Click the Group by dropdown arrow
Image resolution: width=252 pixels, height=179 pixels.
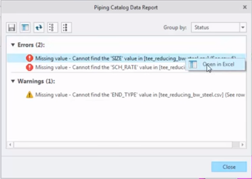(x=243, y=27)
